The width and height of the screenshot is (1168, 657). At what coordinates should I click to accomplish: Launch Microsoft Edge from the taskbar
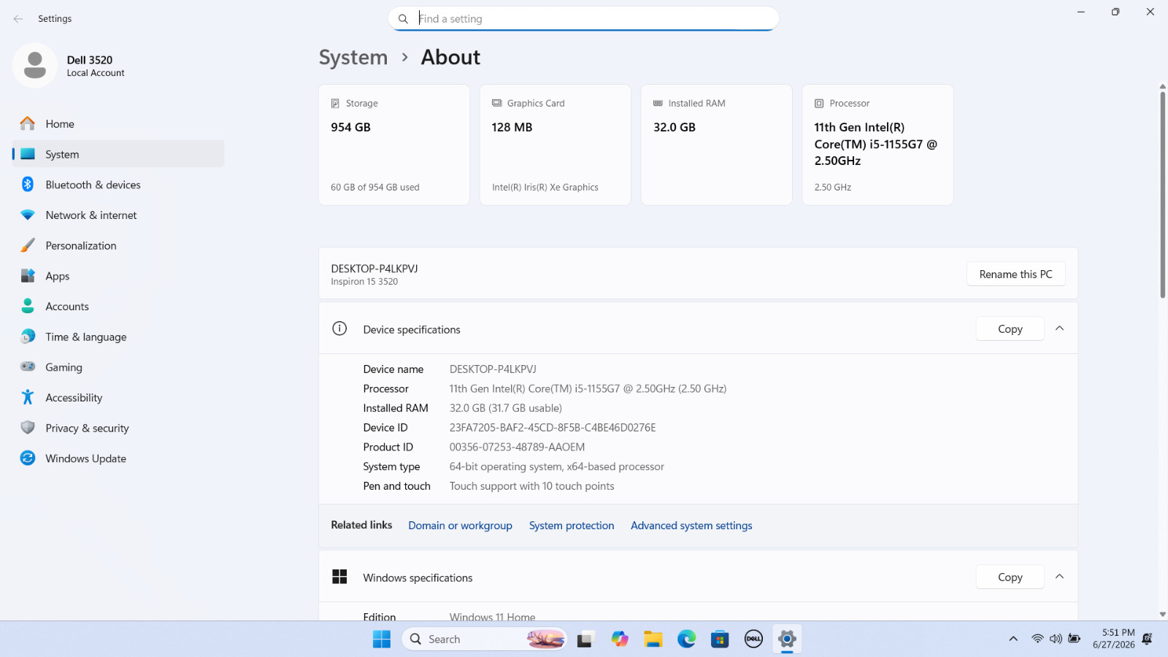(x=687, y=639)
